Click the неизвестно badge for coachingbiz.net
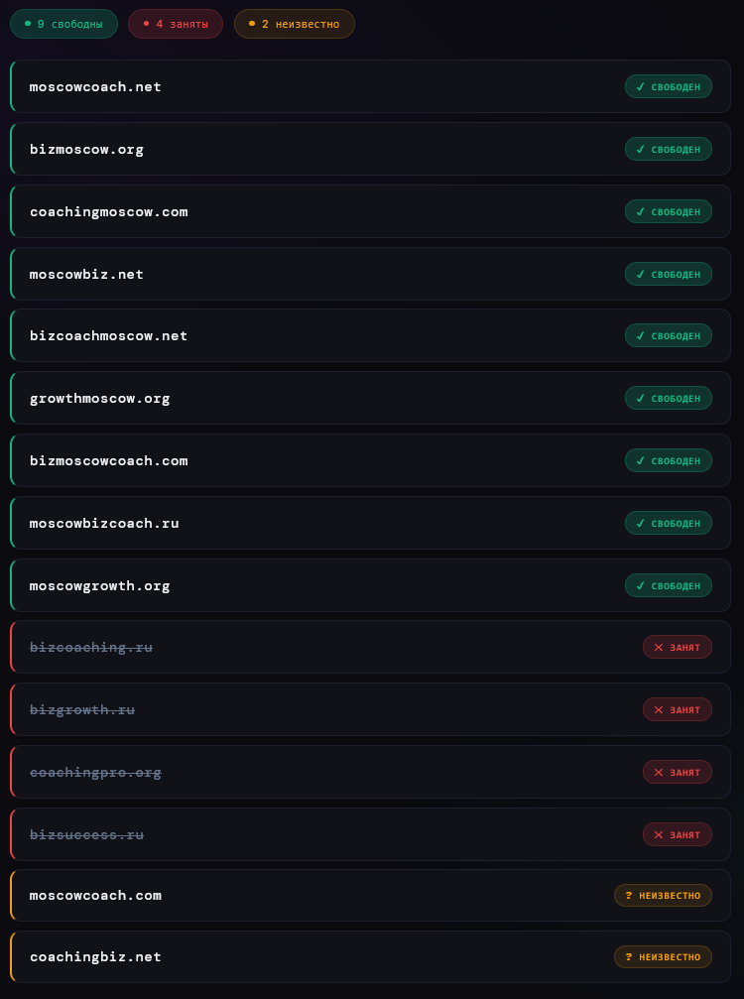This screenshot has width=744, height=999. pyautogui.click(x=663, y=956)
